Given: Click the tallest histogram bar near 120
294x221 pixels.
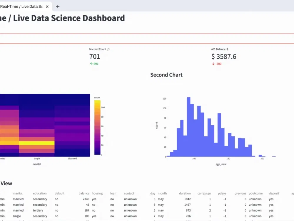Looking at the screenshot, I should pos(189,127).
